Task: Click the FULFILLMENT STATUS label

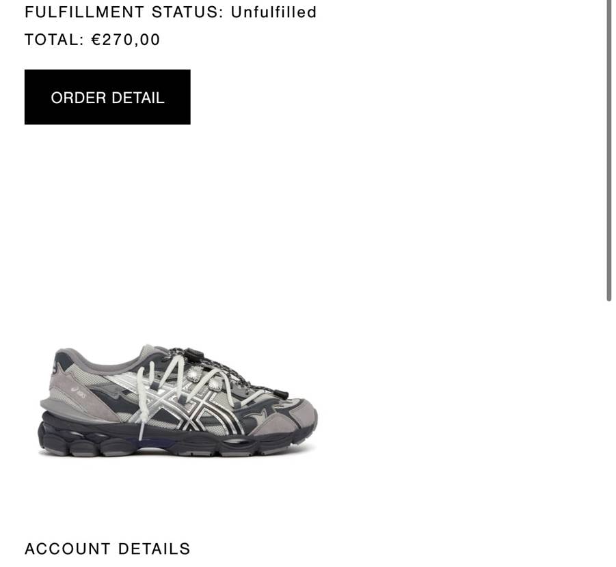Action: point(124,12)
